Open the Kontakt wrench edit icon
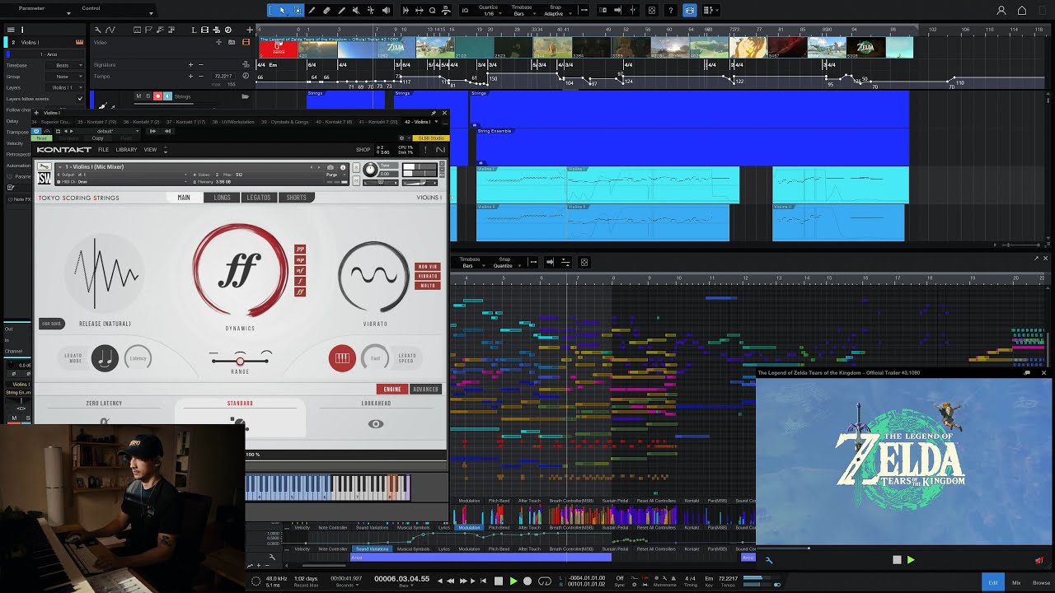1055x593 pixels. 44,167
